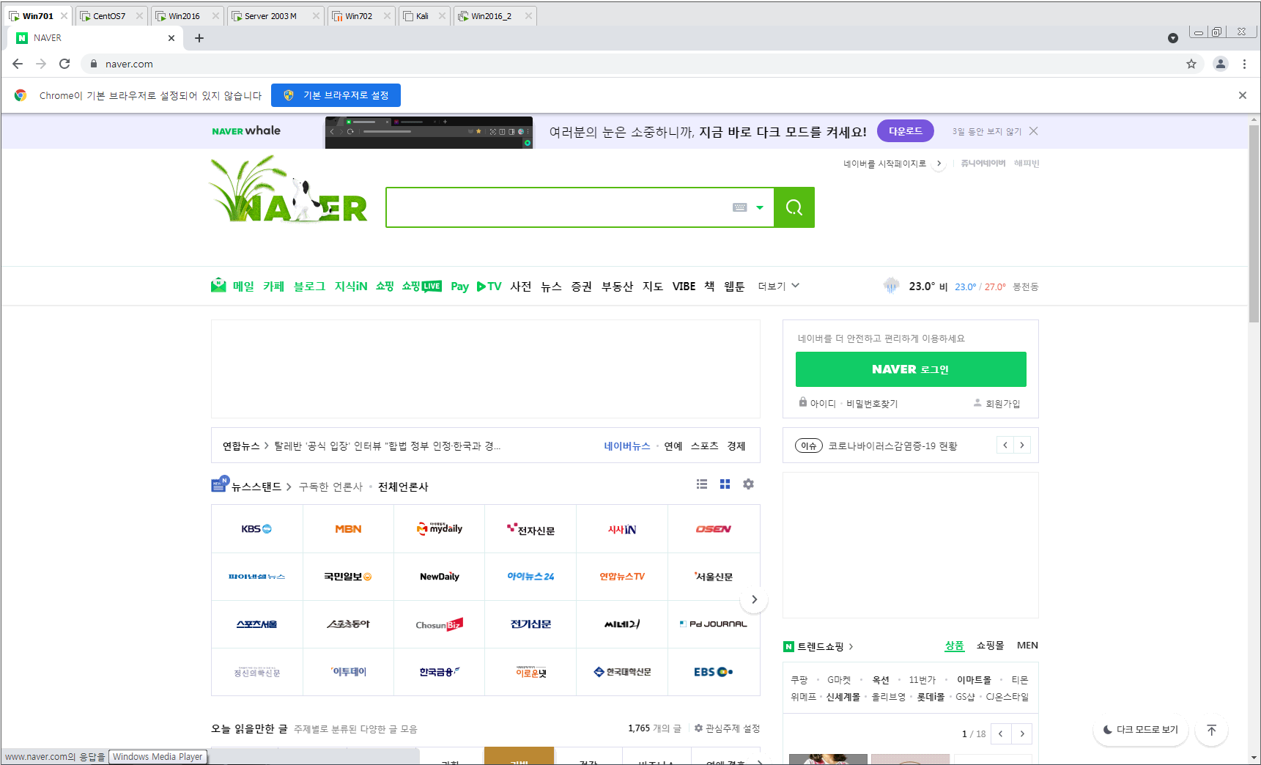Go to next issue in 이슈 box

pyautogui.click(x=1022, y=445)
